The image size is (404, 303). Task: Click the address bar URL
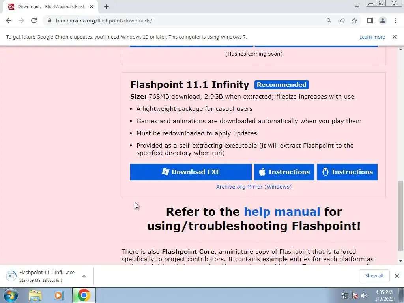[x=104, y=21]
